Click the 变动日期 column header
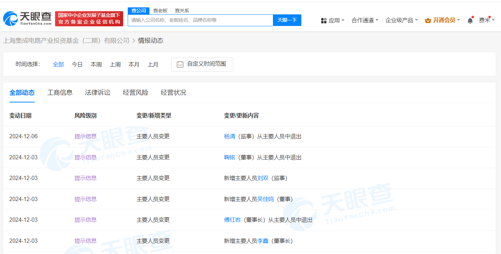The width and height of the screenshot is (501, 254). (20, 115)
